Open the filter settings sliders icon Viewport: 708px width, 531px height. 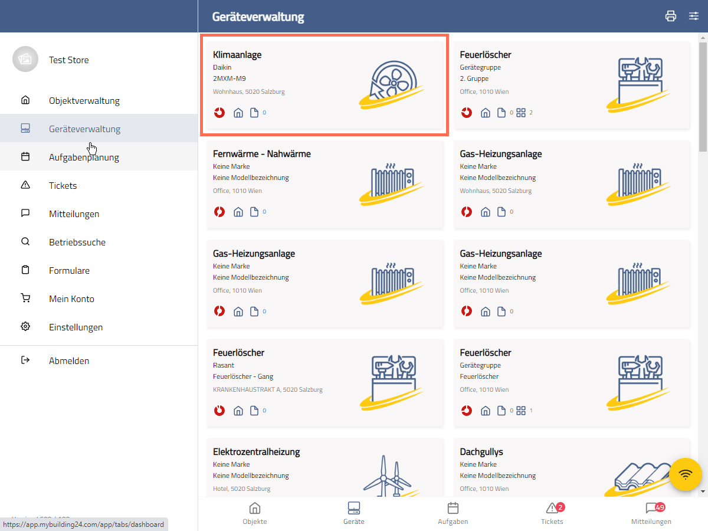point(694,16)
